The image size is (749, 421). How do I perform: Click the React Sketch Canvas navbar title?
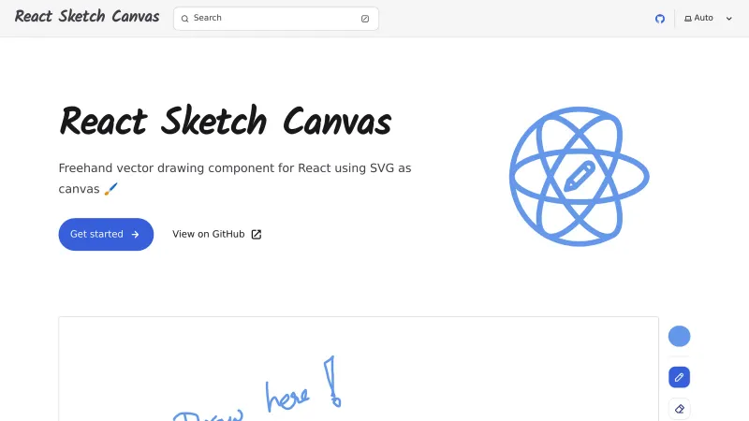pos(87,17)
